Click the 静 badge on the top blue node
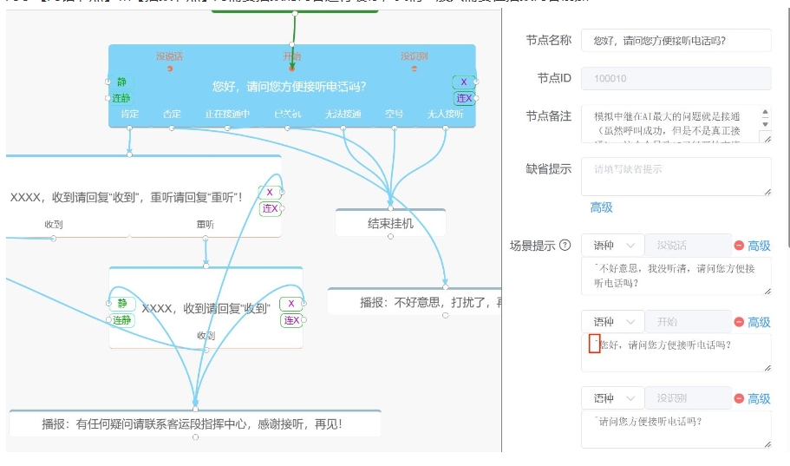 (x=122, y=82)
